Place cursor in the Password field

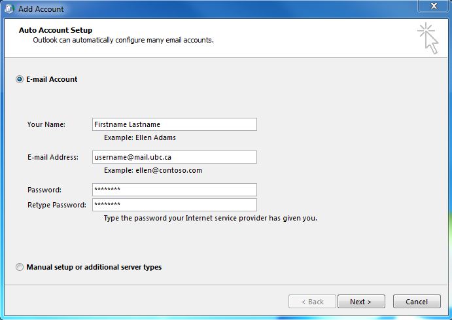coord(174,190)
